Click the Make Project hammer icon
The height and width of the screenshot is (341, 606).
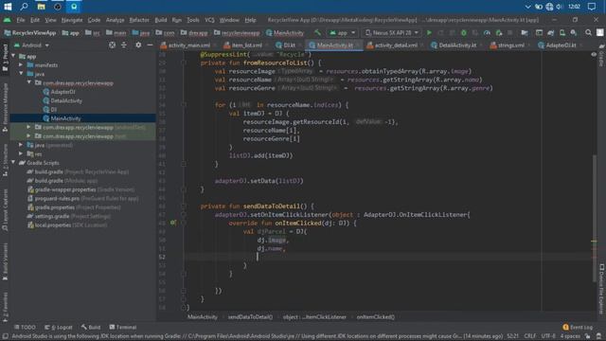point(318,33)
